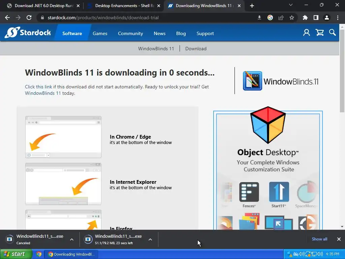Click the install/download icon in address bar

click(259, 18)
